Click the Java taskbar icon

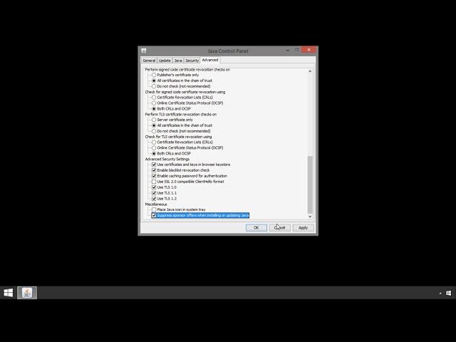(27, 293)
